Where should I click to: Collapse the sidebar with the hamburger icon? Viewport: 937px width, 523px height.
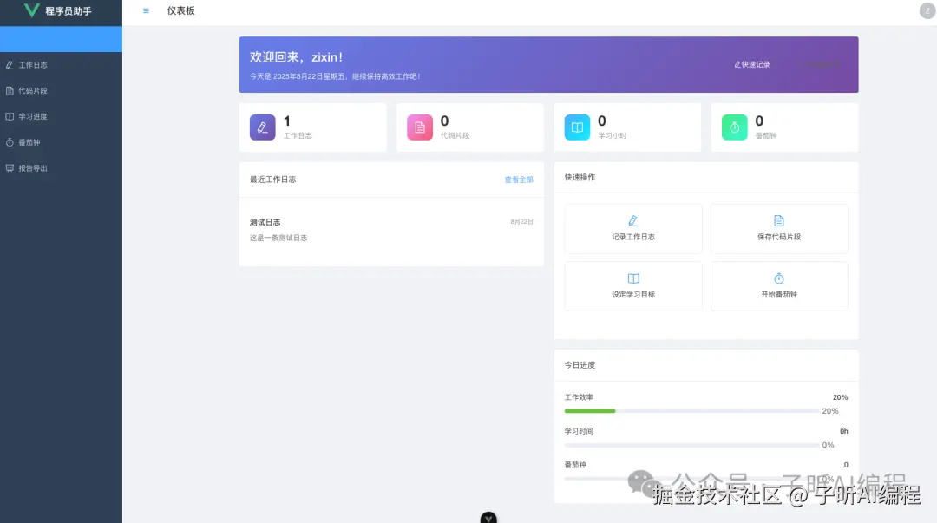pos(146,10)
